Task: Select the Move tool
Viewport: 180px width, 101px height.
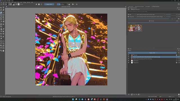Action: tap(3, 24)
